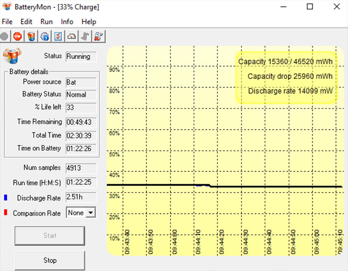Viewport: 348px width, 271px height.
Task: Click the red STOP sign toolbar icon
Action: [17, 36]
